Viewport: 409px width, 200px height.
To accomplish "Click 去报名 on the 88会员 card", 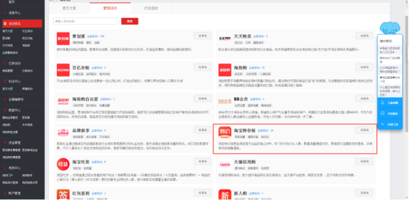I will coord(365,98).
